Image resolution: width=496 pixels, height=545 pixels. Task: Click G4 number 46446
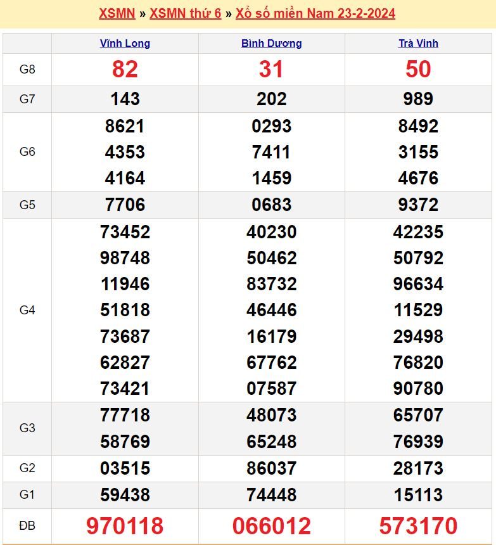(272, 310)
